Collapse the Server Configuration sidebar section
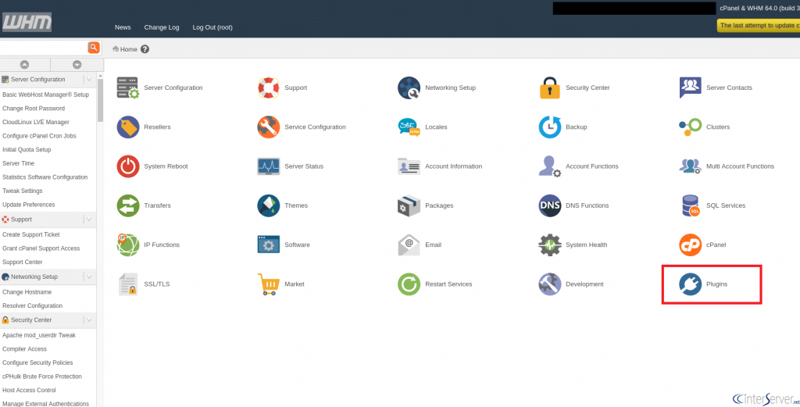Image resolution: width=800 pixels, height=407 pixels. tap(89, 80)
